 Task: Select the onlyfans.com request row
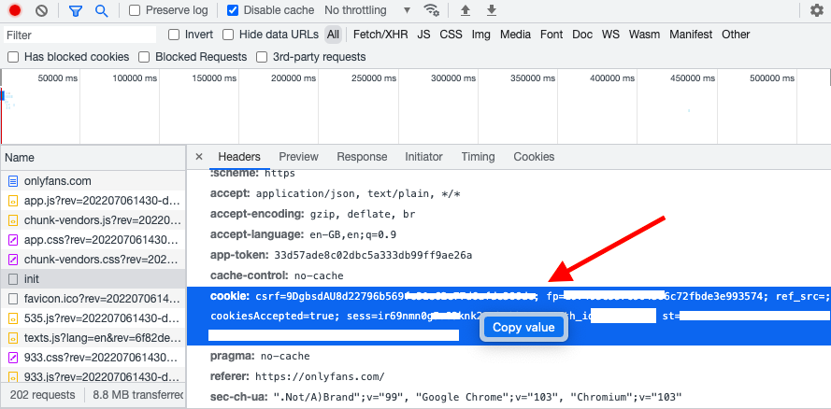pos(93,181)
